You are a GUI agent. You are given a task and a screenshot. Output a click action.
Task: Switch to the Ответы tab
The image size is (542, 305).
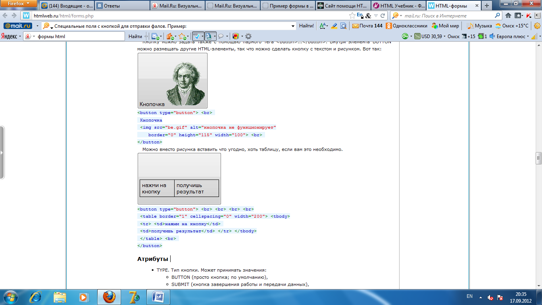tap(122, 6)
